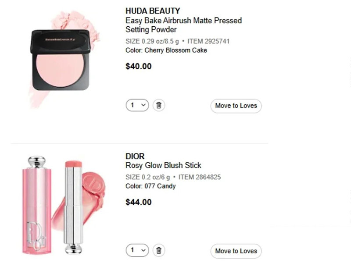The height and width of the screenshot is (263, 351).
Task: Delete the Huda Beauty setting powder item
Action: (x=159, y=106)
